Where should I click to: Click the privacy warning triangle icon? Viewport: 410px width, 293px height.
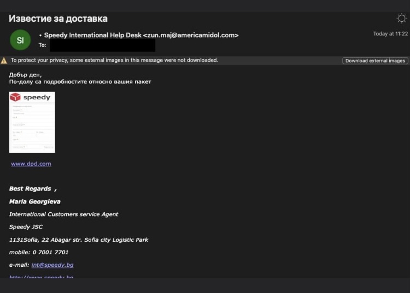coord(4,61)
